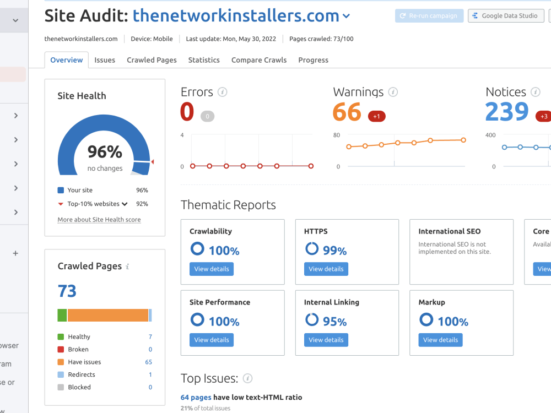View details for Crawlability report
This screenshot has height=413, width=551.
[x=212, y=269]
